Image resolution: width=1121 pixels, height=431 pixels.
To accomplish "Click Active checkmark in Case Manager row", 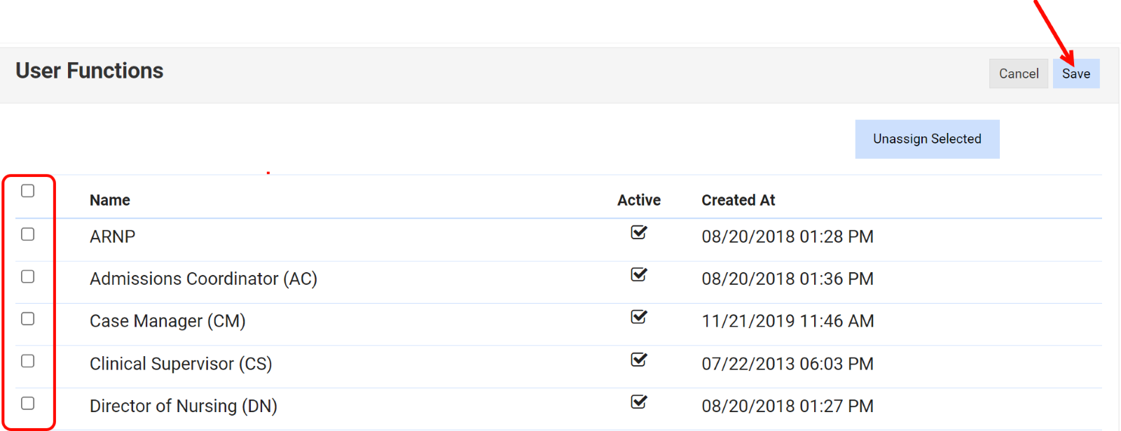I will tap(638, 317).
